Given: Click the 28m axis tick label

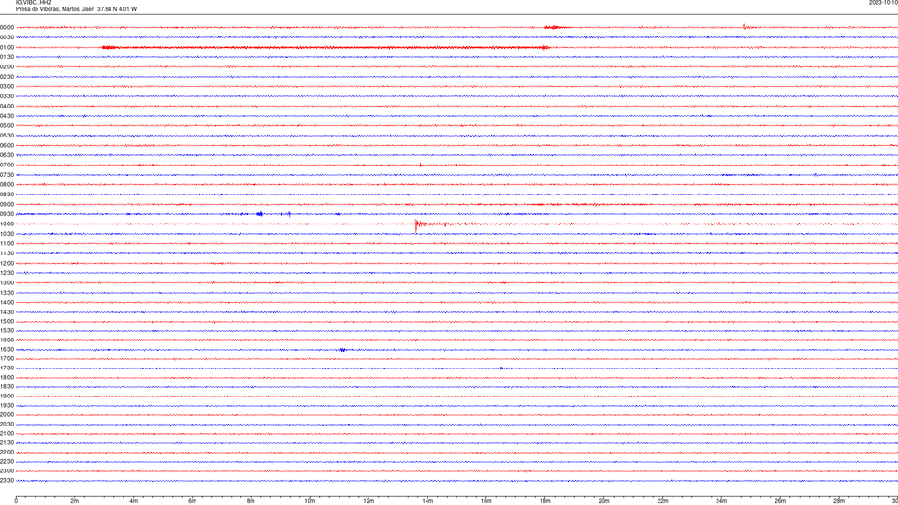Looking at the screenshot, I should point(839,501).
